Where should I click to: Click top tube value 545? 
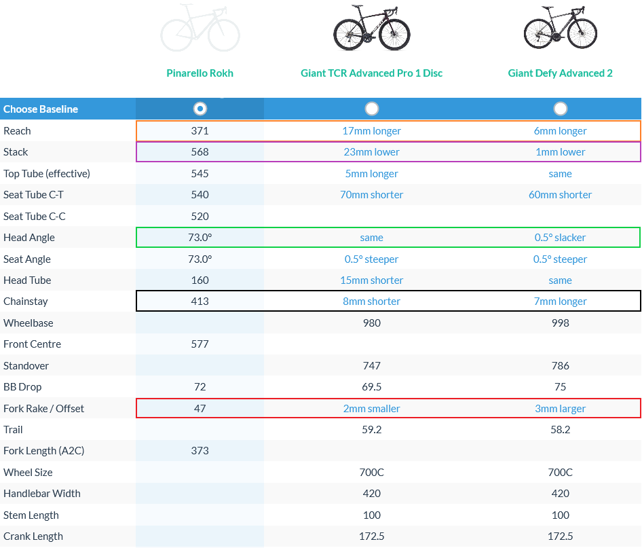200,174
